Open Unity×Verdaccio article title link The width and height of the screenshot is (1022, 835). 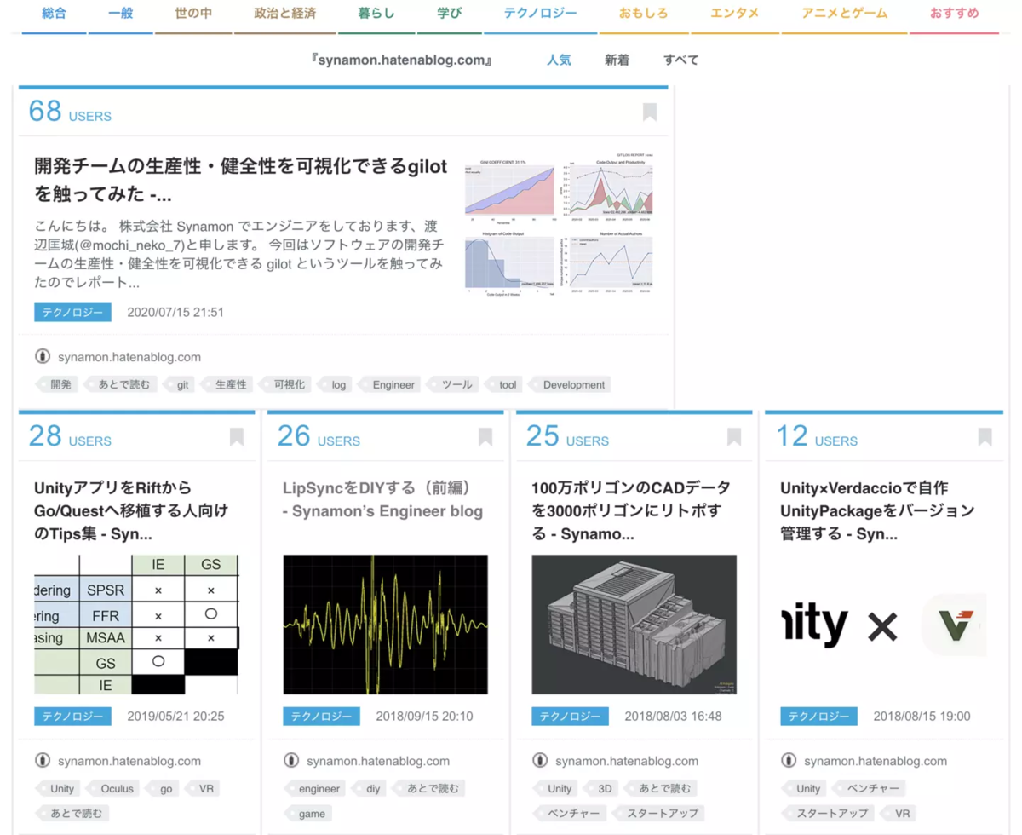877,511
